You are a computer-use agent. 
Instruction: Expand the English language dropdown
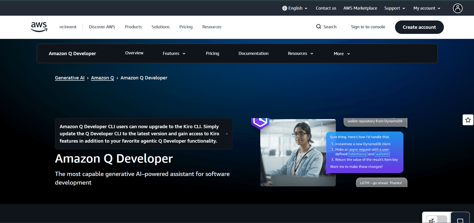[295, 8]
